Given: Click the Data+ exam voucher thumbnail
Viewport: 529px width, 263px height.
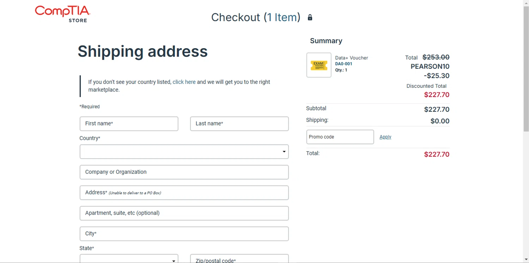Looking at the screenshot, I should [319, 65].
